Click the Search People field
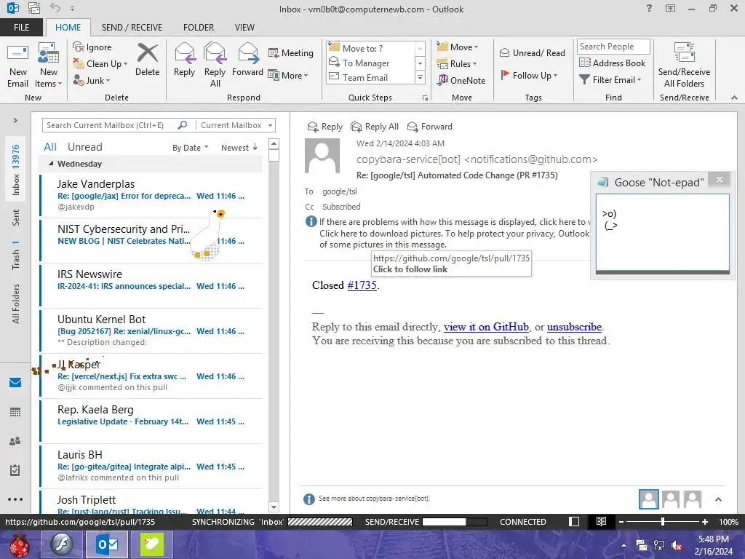 [x=613, y=46]
